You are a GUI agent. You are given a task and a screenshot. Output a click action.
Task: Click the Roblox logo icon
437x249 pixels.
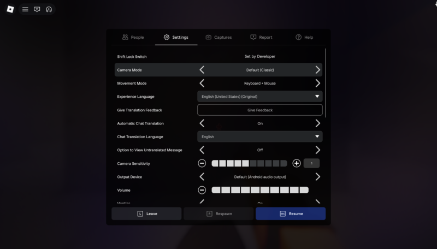[10, 9]
